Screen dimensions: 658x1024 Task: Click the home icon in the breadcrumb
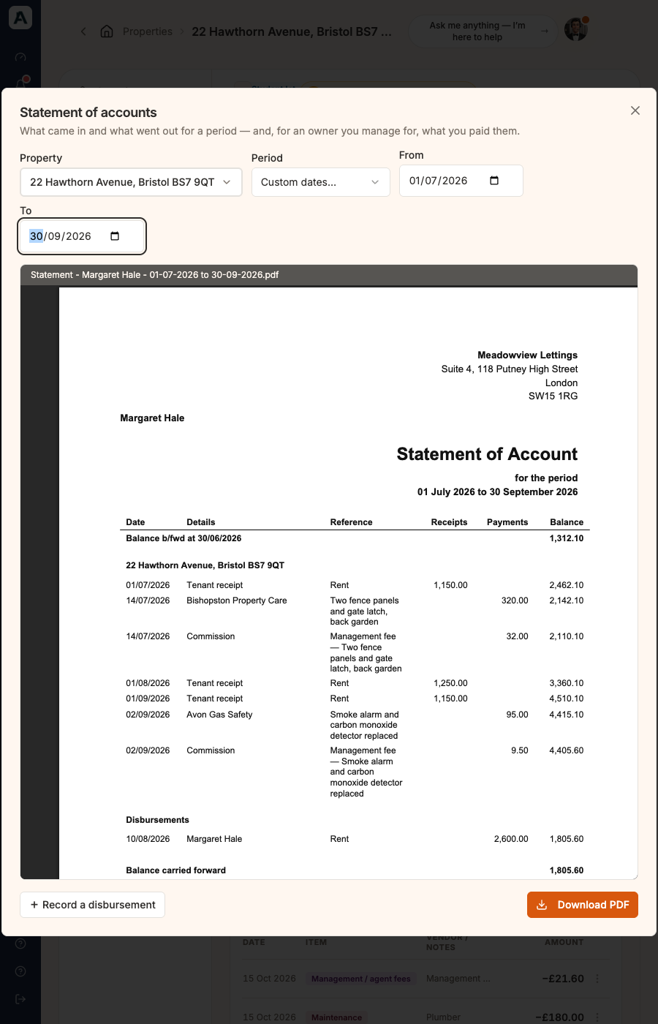(x=107, y=31)
